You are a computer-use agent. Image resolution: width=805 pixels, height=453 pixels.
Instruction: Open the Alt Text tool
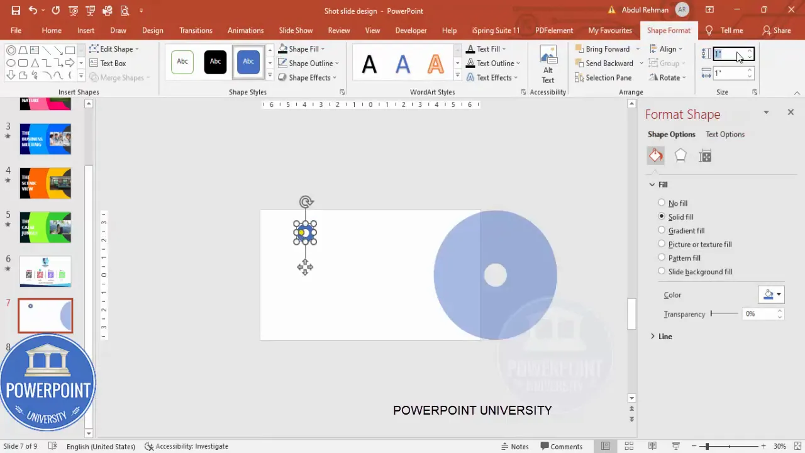[548, 65]
